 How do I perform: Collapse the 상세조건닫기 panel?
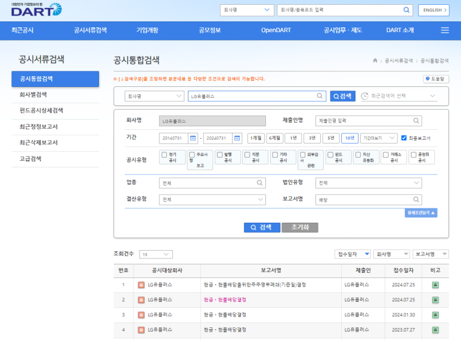click(x=421, y=213)
